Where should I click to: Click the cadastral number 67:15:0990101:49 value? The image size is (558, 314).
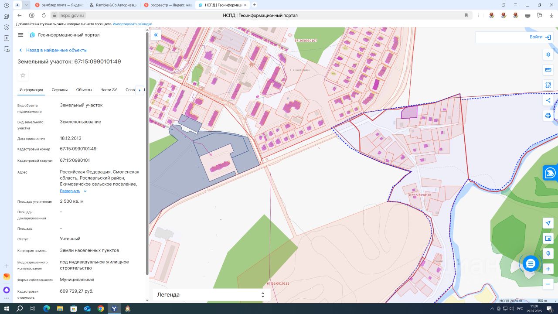78,149
